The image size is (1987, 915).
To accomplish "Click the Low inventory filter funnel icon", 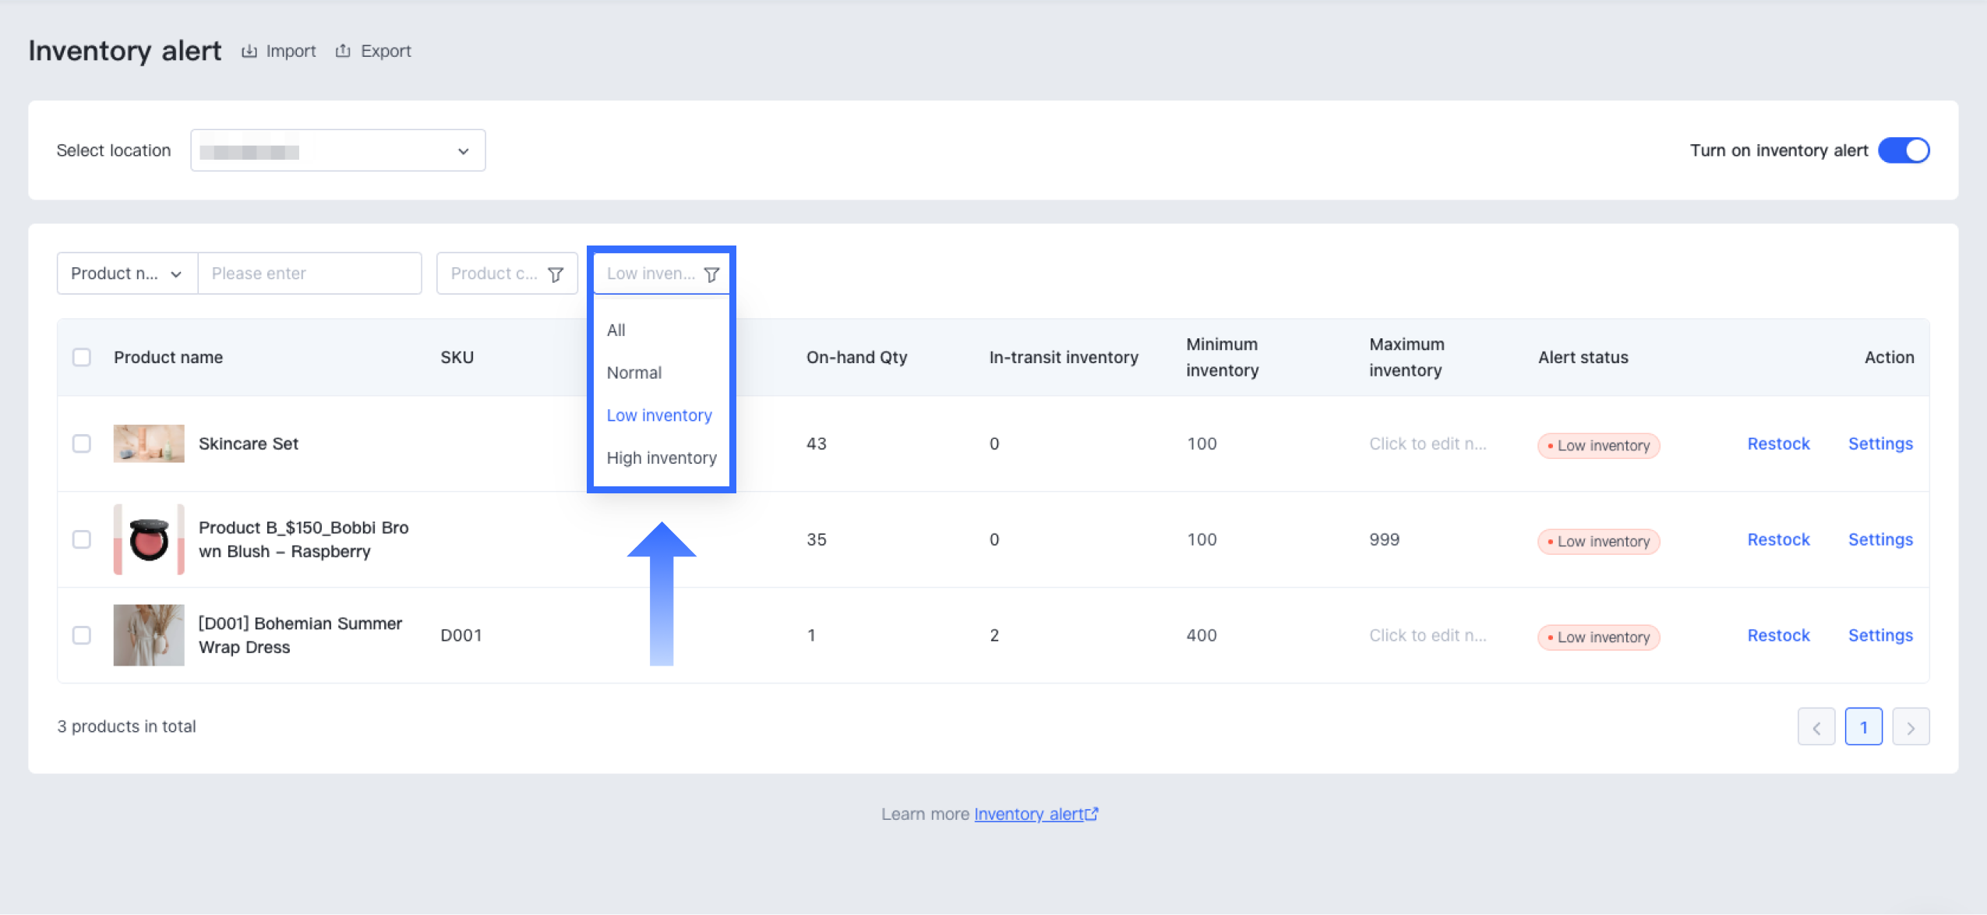I will click(x=711, y=274).
